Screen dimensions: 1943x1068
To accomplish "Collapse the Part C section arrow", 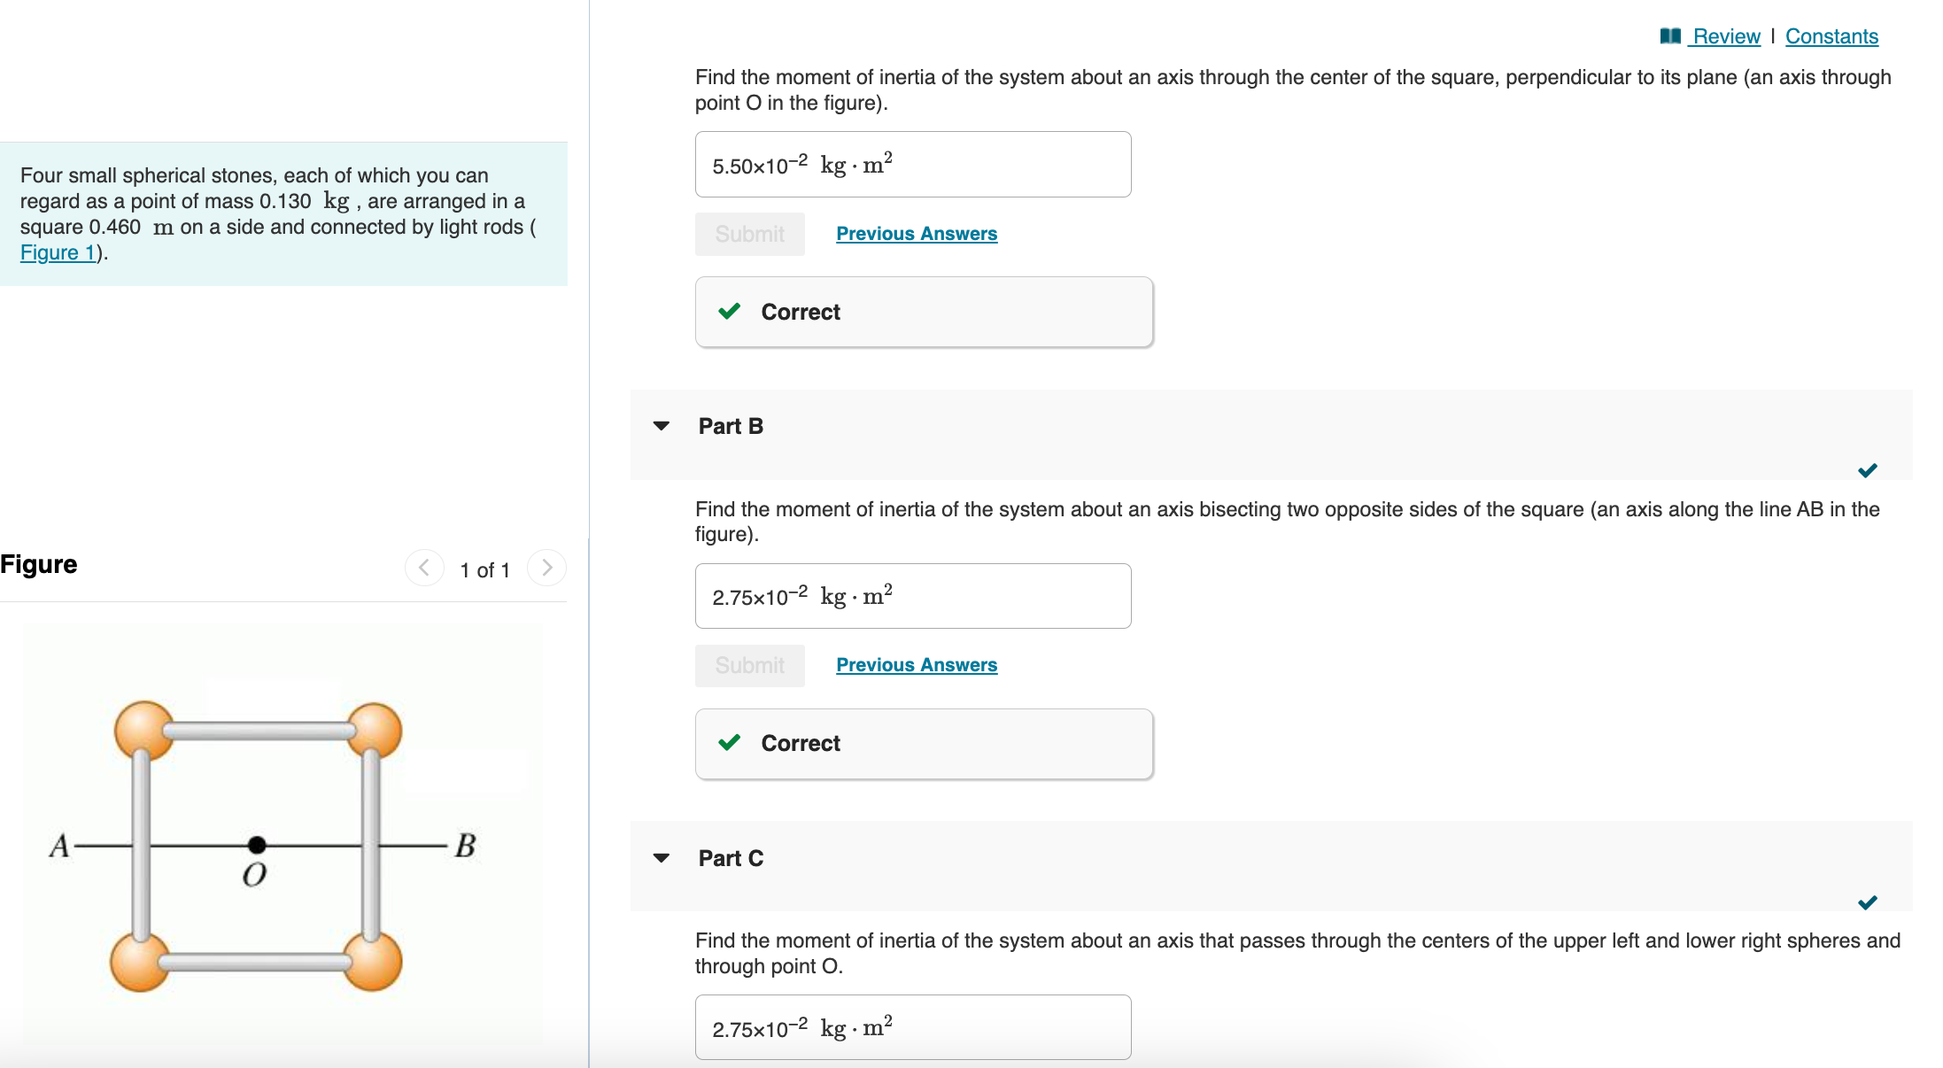I will coord(662,858).
